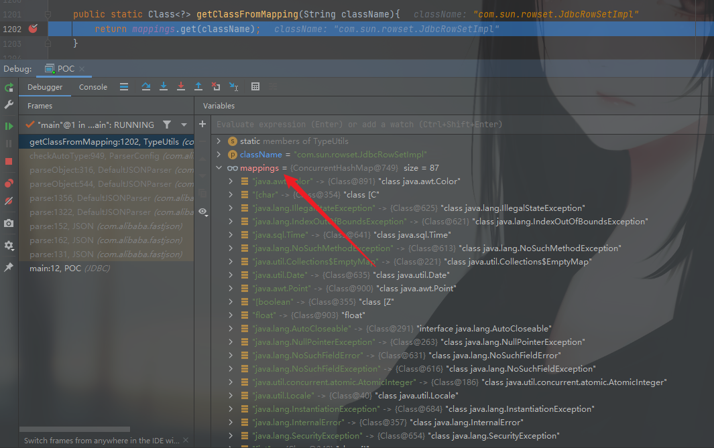Viewport: 714px width, 448px height.
Task: Select frame parseObject:316, DefaultJSONParser
Action: click(x=107, y=170)
